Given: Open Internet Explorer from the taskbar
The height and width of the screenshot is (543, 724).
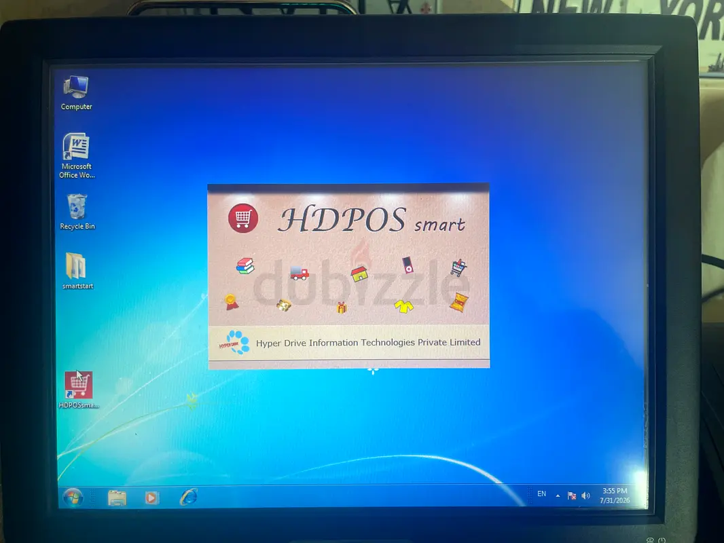Looking at the screenshot, I should click(x=188, y=497).
